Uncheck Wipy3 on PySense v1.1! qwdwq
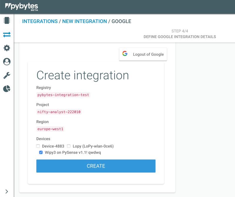The height and width of the screenshot is (197, 235). (41, 152)
